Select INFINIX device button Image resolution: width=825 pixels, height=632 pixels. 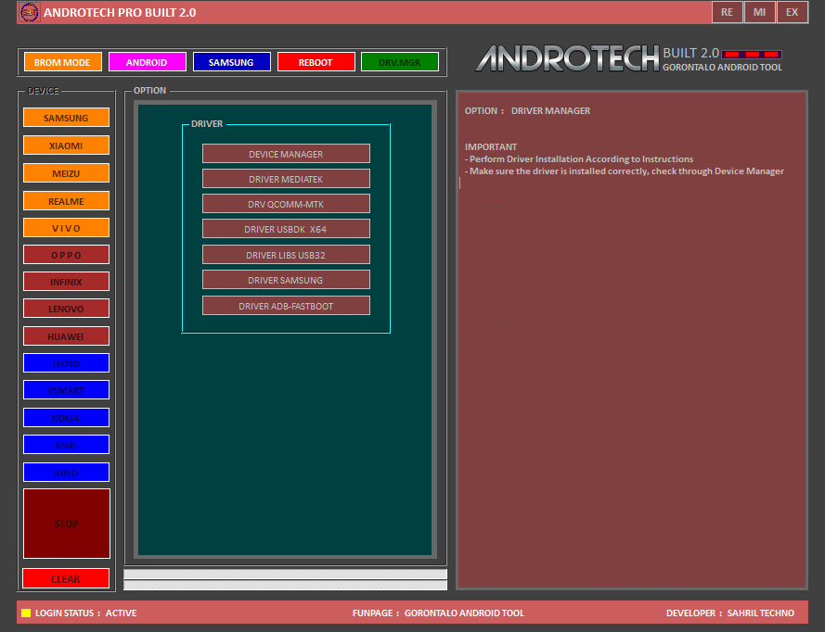66,282
